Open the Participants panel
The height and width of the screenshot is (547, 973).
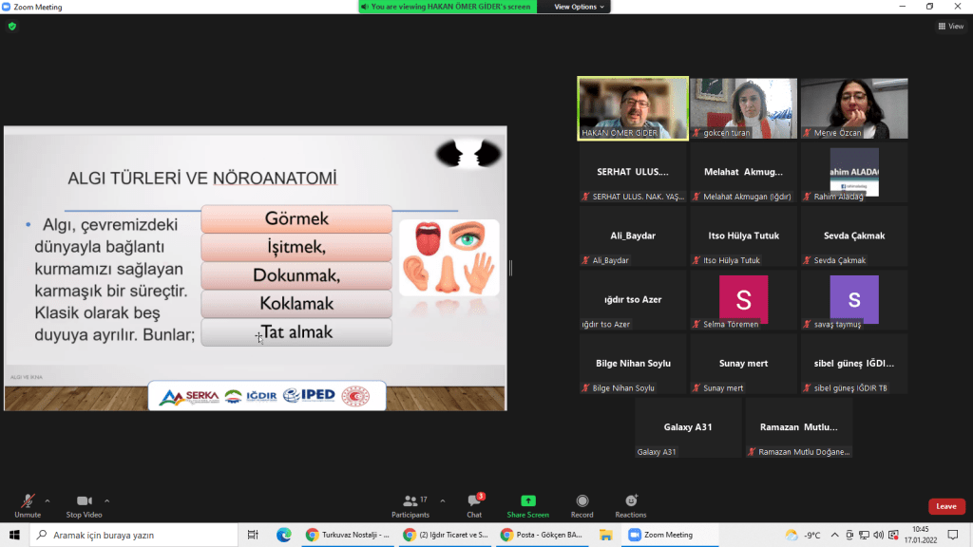coord(410,504)
